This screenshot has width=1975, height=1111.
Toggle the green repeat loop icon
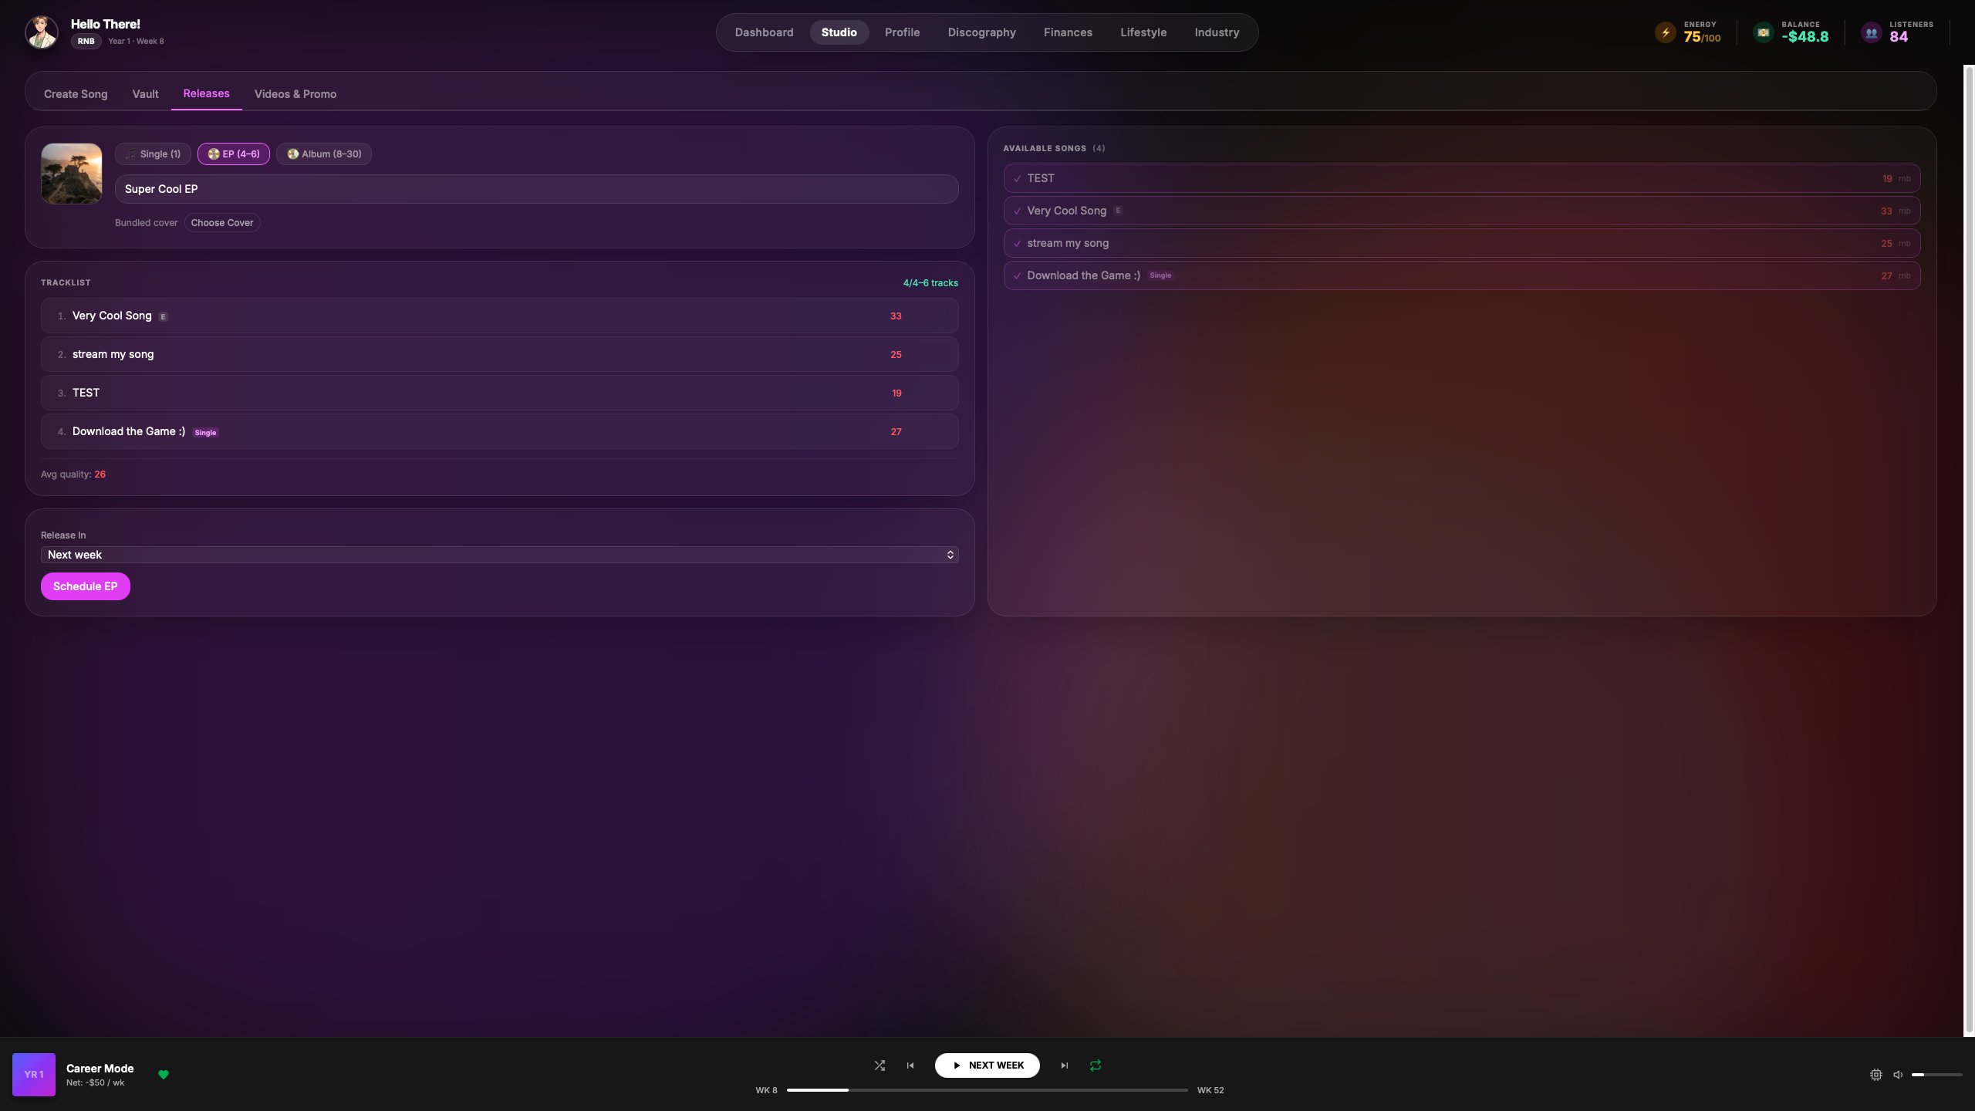(1096, 1065)
